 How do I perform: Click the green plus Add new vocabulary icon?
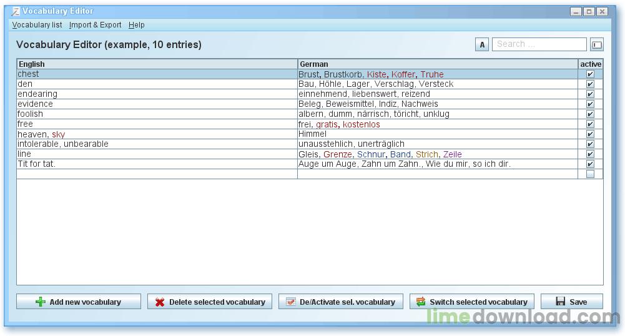41,302
